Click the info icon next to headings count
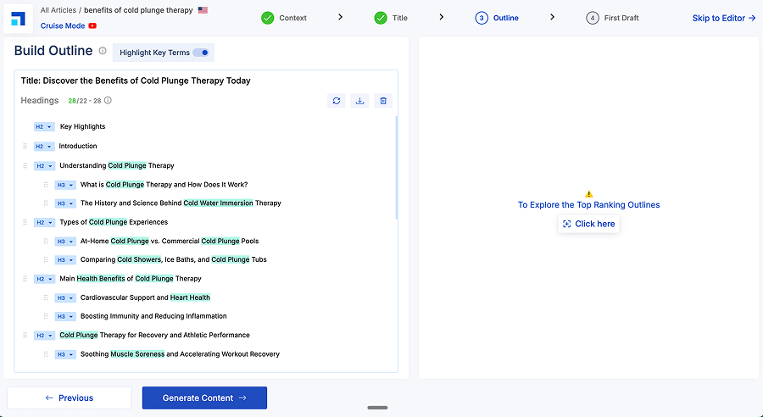The width and height of the screenshot is (763, 417). click(108, 100)
